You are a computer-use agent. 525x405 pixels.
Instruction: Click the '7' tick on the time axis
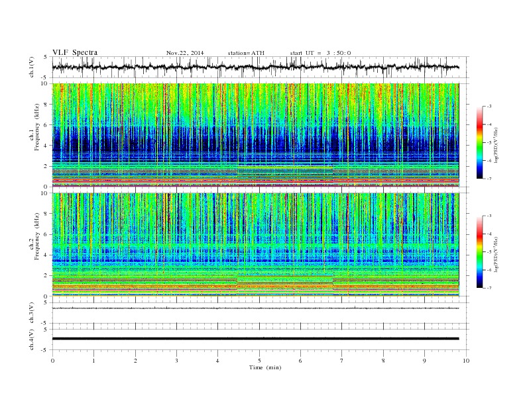pos(342,361)
